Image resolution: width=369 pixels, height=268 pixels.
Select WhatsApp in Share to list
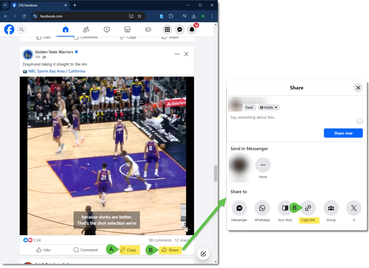(262, 208)
